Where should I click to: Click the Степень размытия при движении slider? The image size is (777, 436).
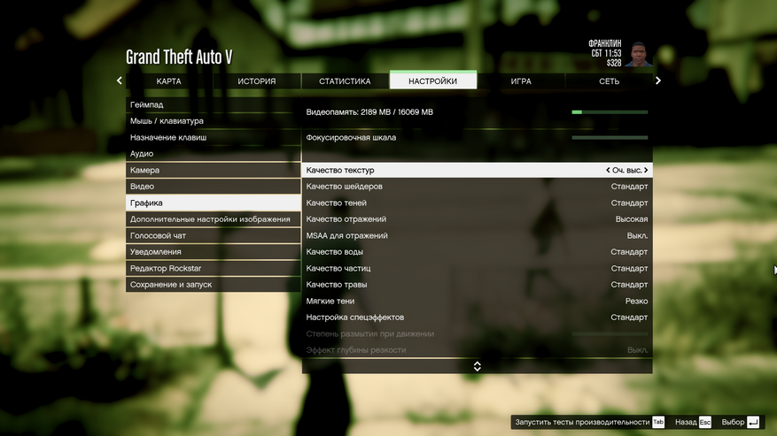coord(610,334)
